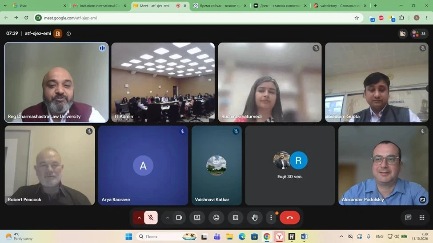Unmute the microphone in the call controls

click(x=151, y=217)
